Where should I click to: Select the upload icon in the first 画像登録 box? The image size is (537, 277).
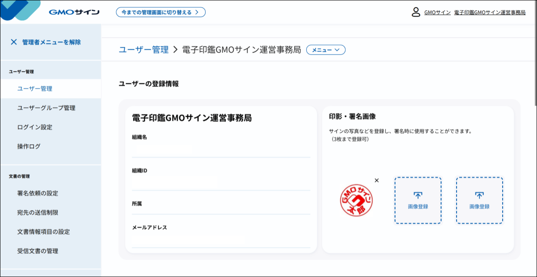418,195
